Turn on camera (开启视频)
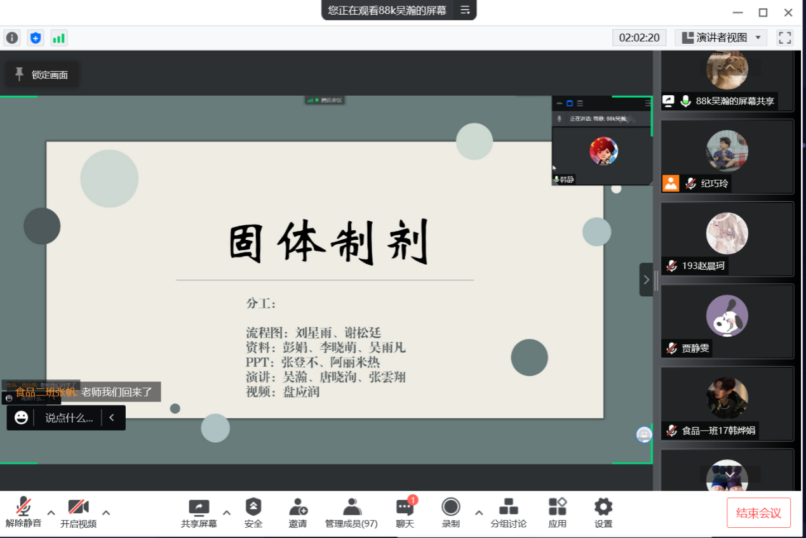The image size is (806, 538). [x=78, y=513]
